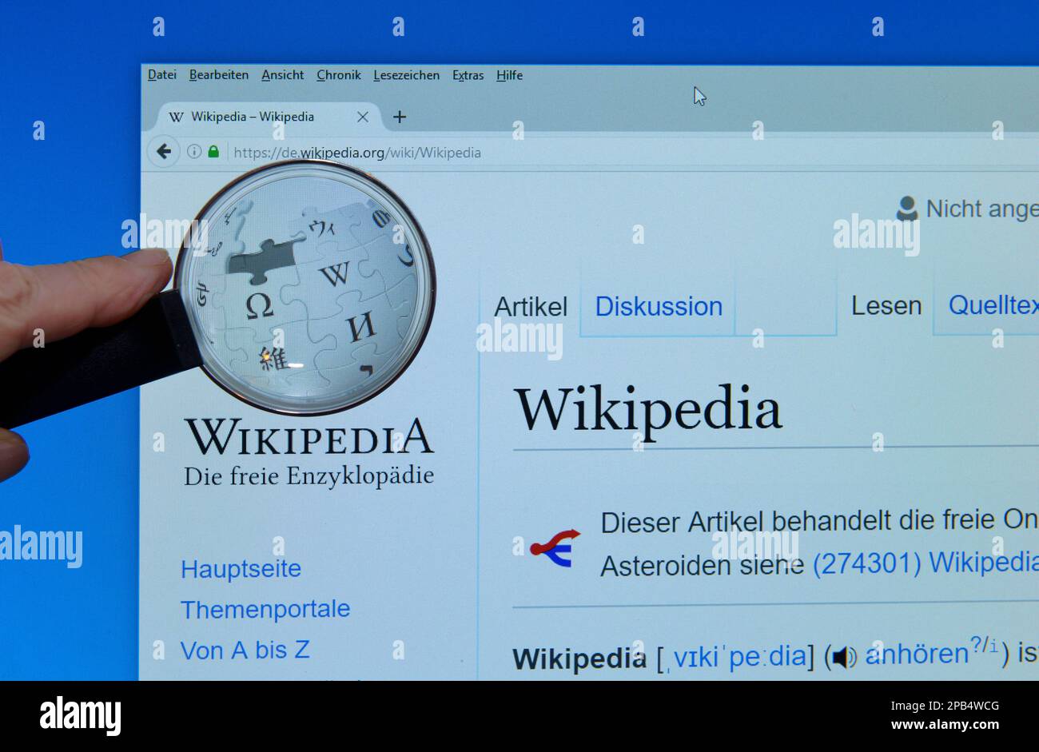Open the Themenportale sidebar link
The image size is (1039, 752).
coord(265,609)
